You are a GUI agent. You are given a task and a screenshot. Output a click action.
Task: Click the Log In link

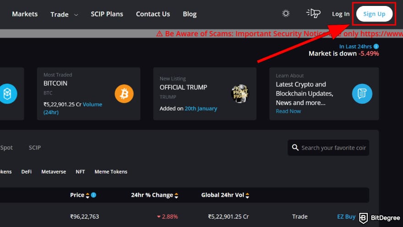[x=341, y=14]
